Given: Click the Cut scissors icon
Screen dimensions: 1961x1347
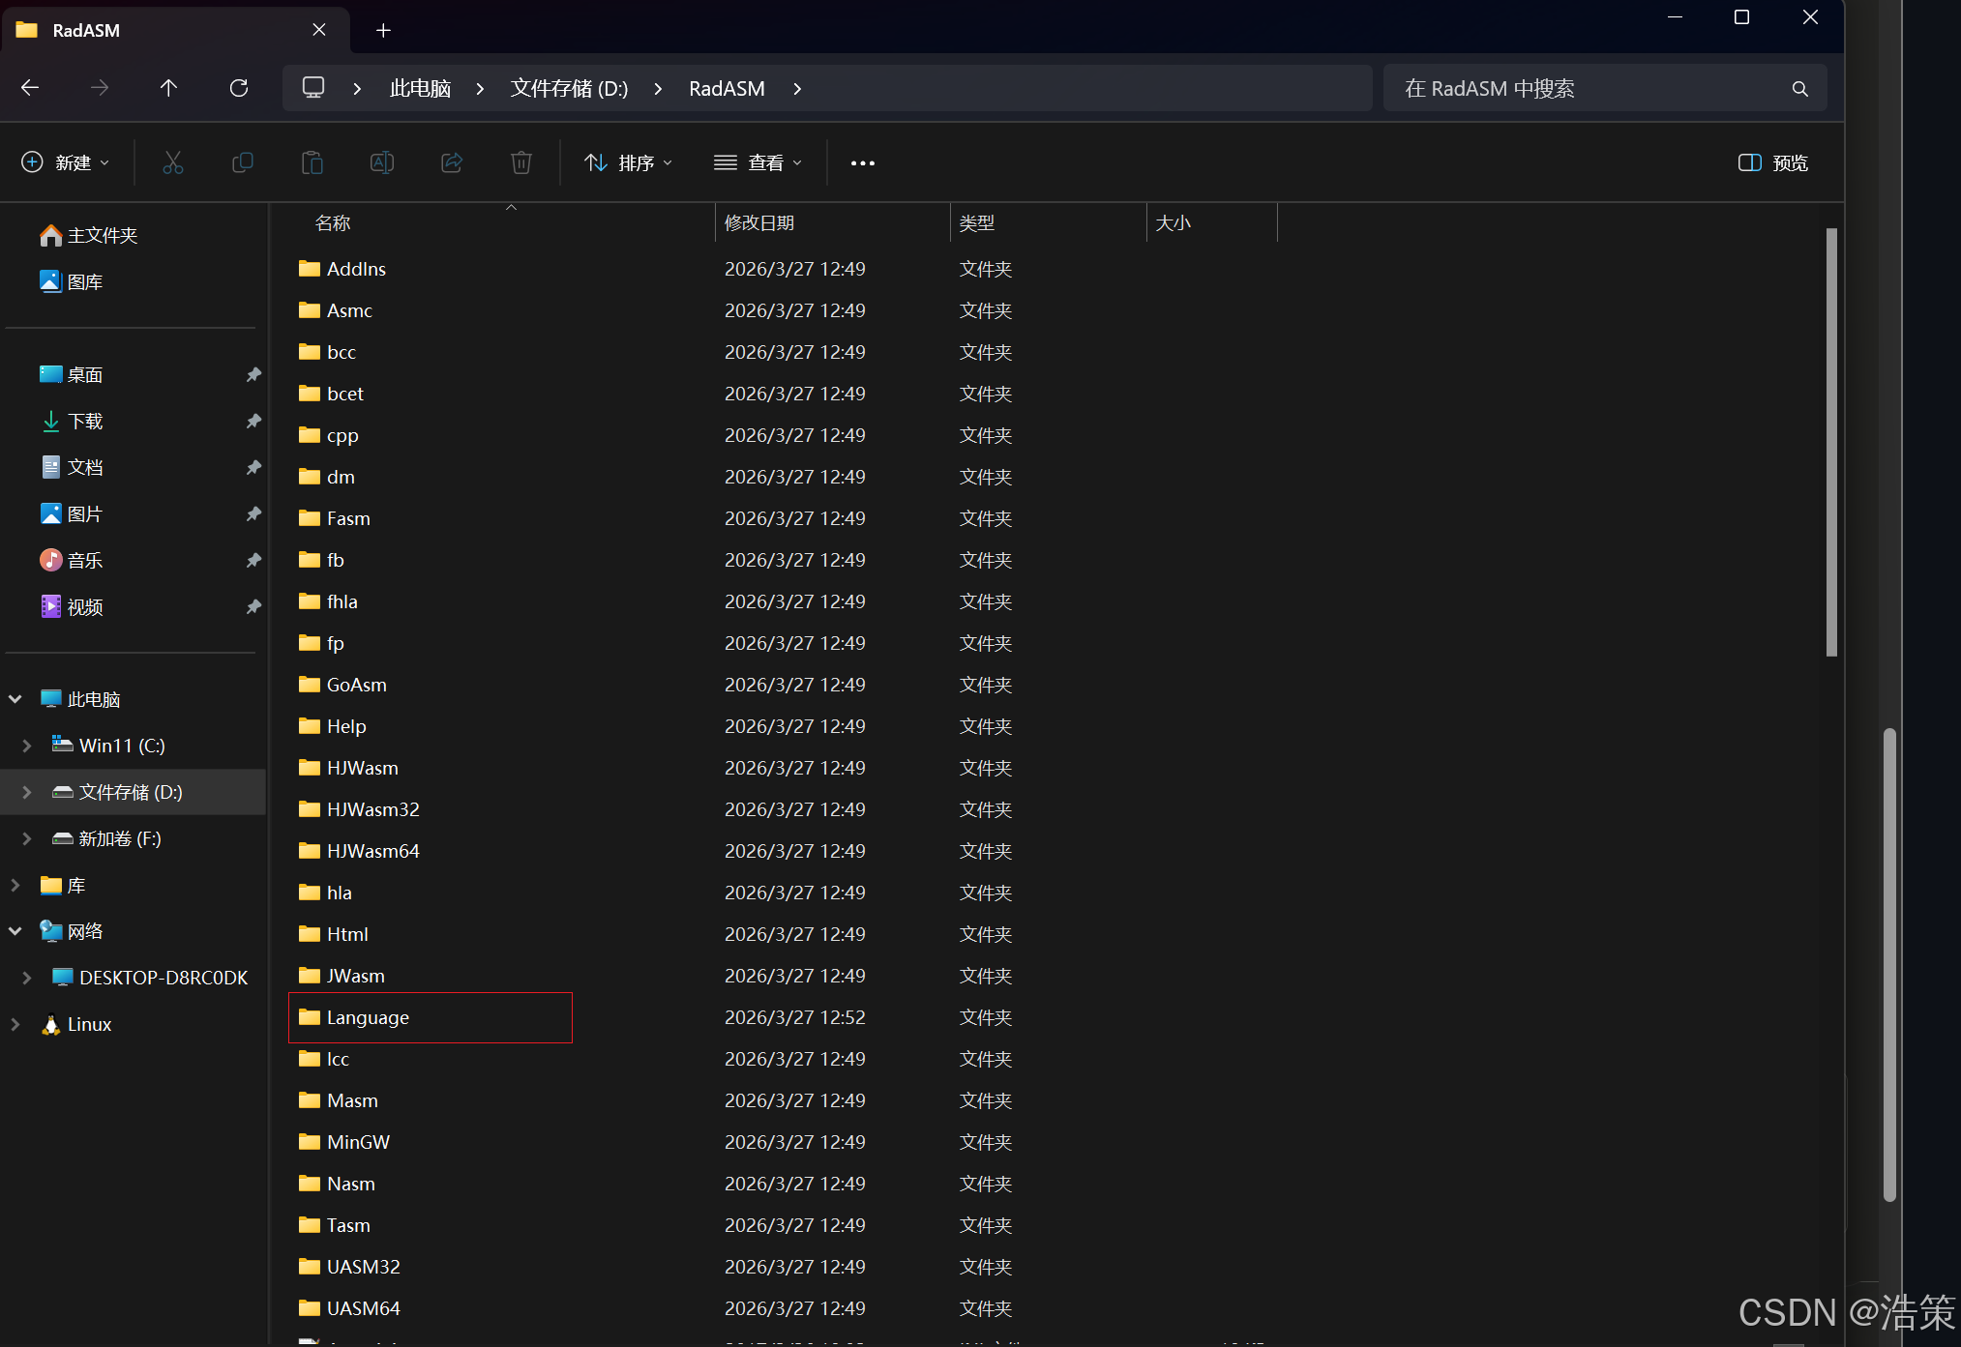Looking at the screenshot, I should click(x=173, y=162).
